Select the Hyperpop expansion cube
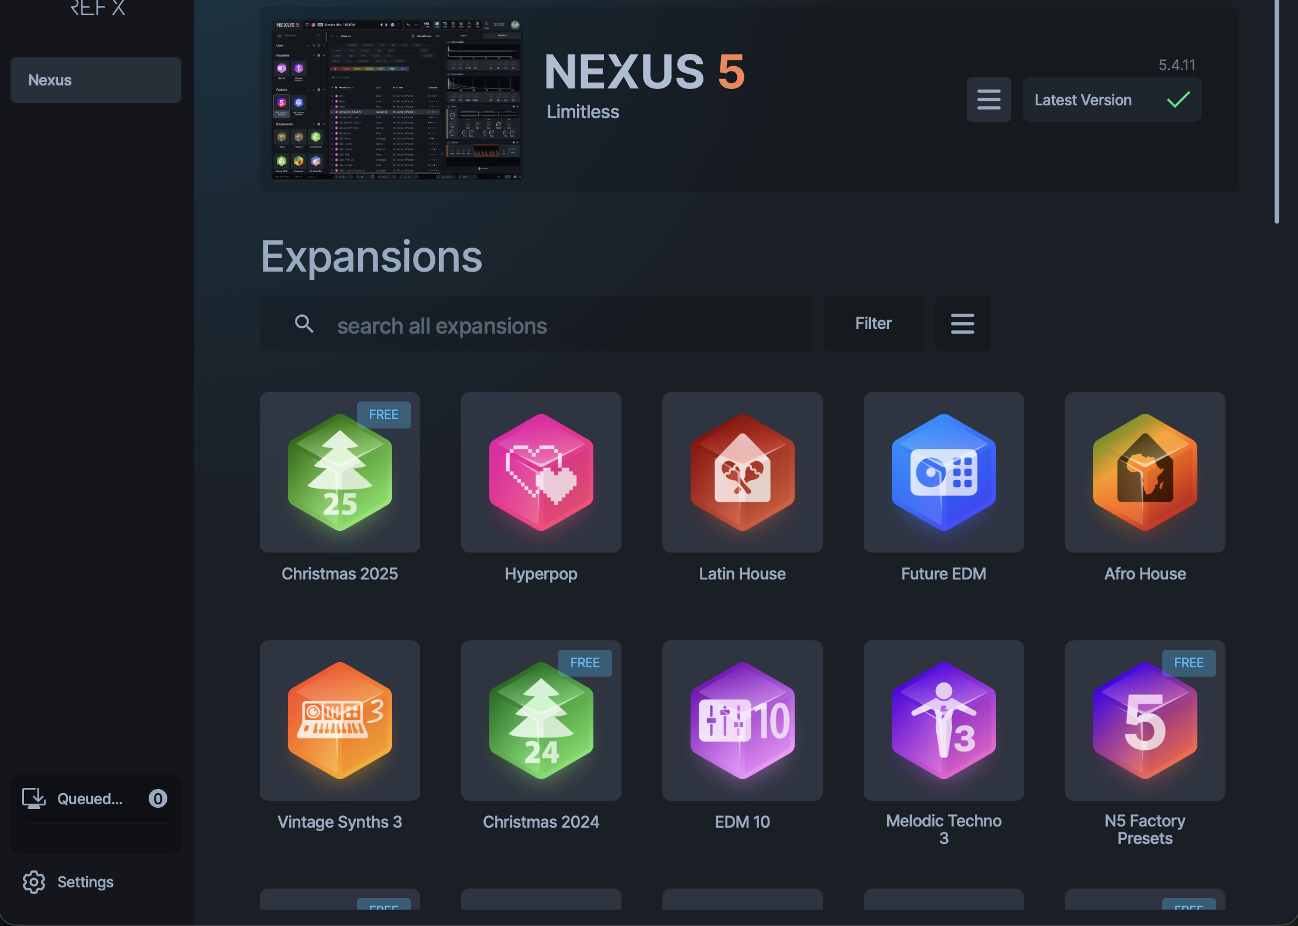 540,472
